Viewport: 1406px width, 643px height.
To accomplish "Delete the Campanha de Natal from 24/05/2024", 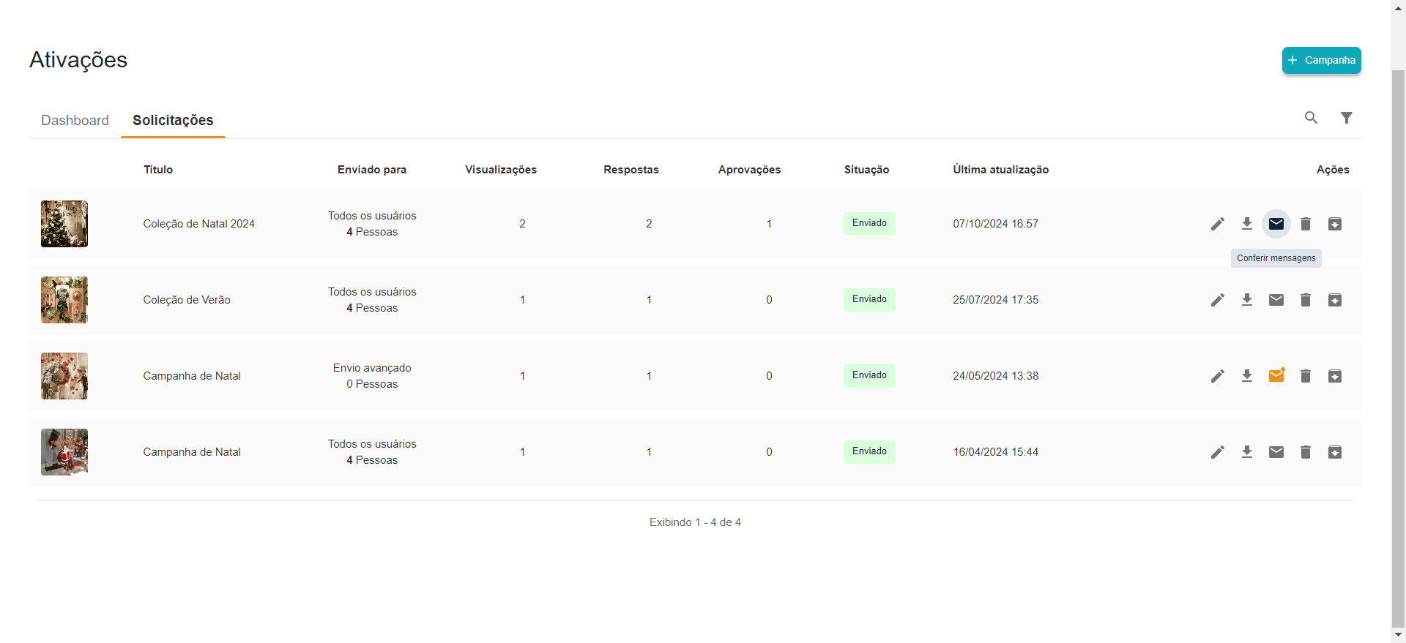I will 1306,376.
